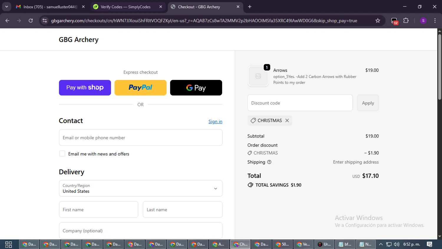Go back to the previous page

[x=7, y=21]
